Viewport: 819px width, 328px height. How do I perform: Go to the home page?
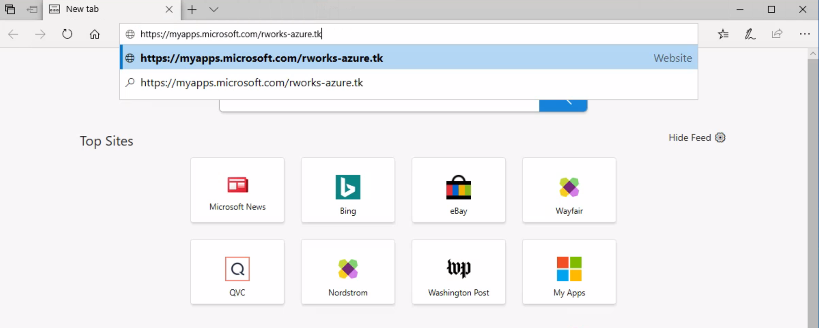pos(95,34)
